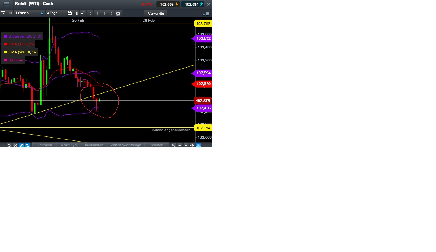The height and width of the screenshot is (252, 436).
Task: Toggle the S candle style button
Action: point(76,13)
